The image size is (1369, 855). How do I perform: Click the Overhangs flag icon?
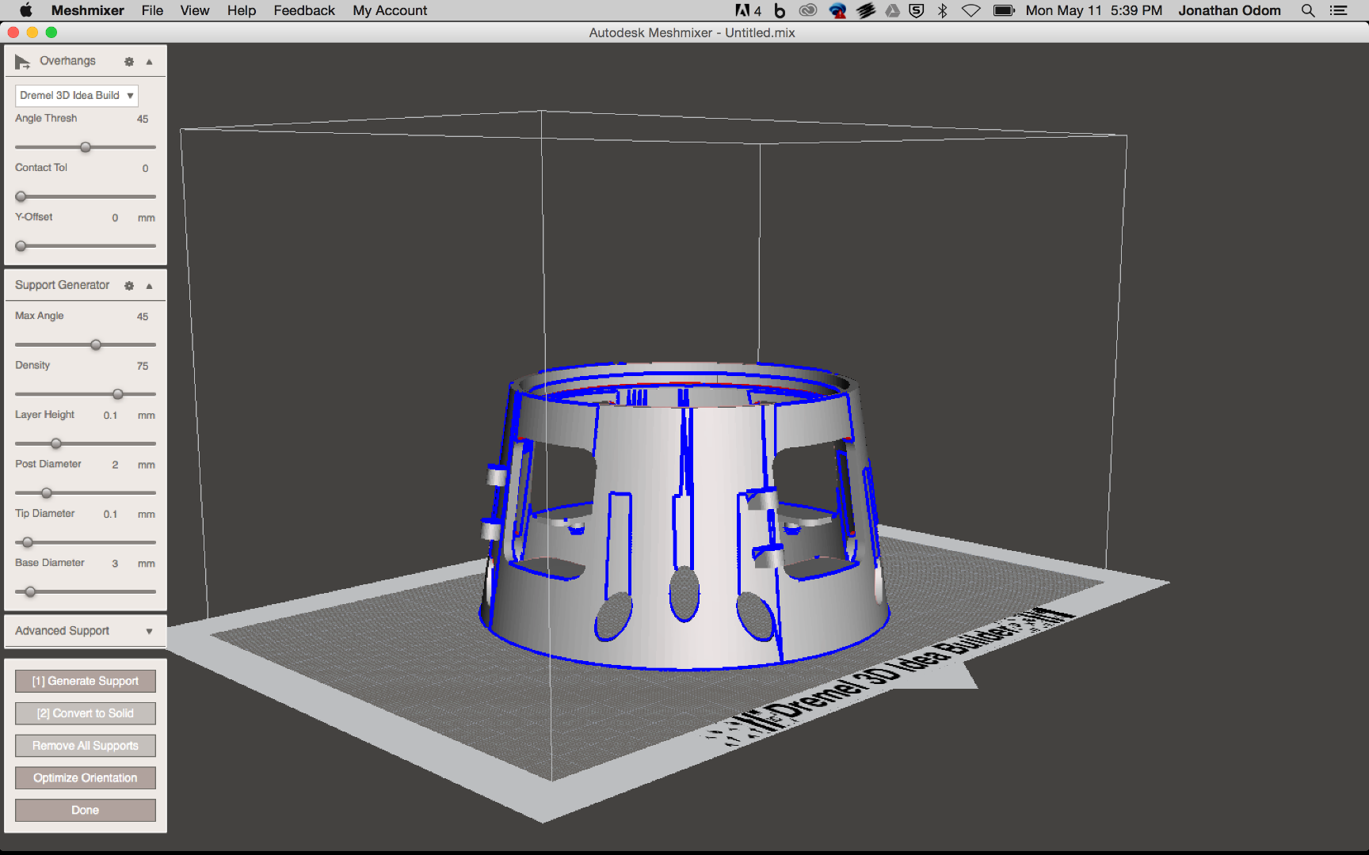click(21, 61)
